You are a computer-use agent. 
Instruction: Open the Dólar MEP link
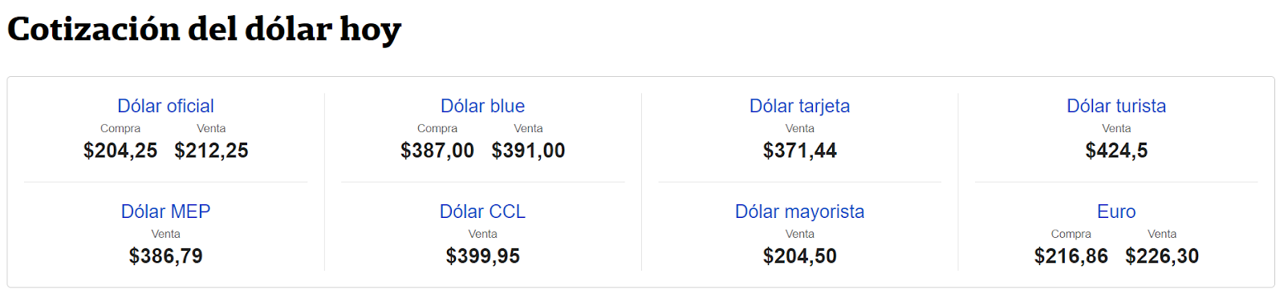165,211
